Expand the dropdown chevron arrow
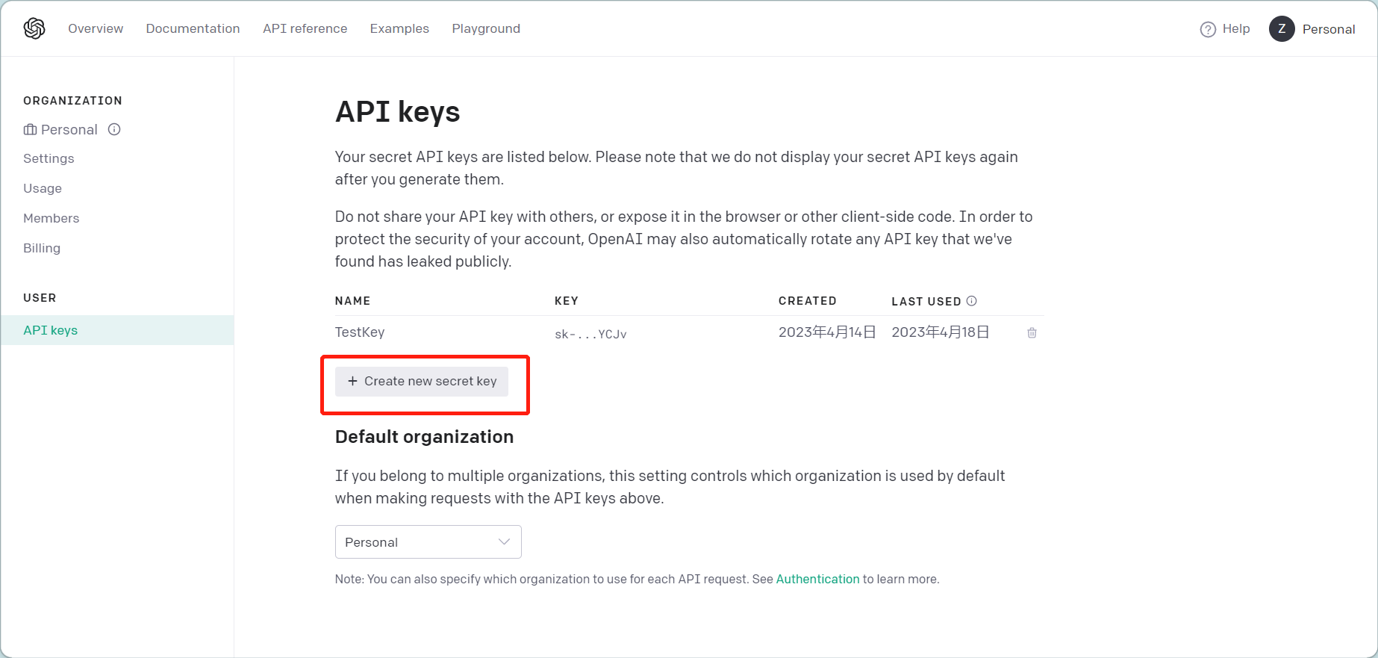This screenshot has width=1378, height=658. 504,542
